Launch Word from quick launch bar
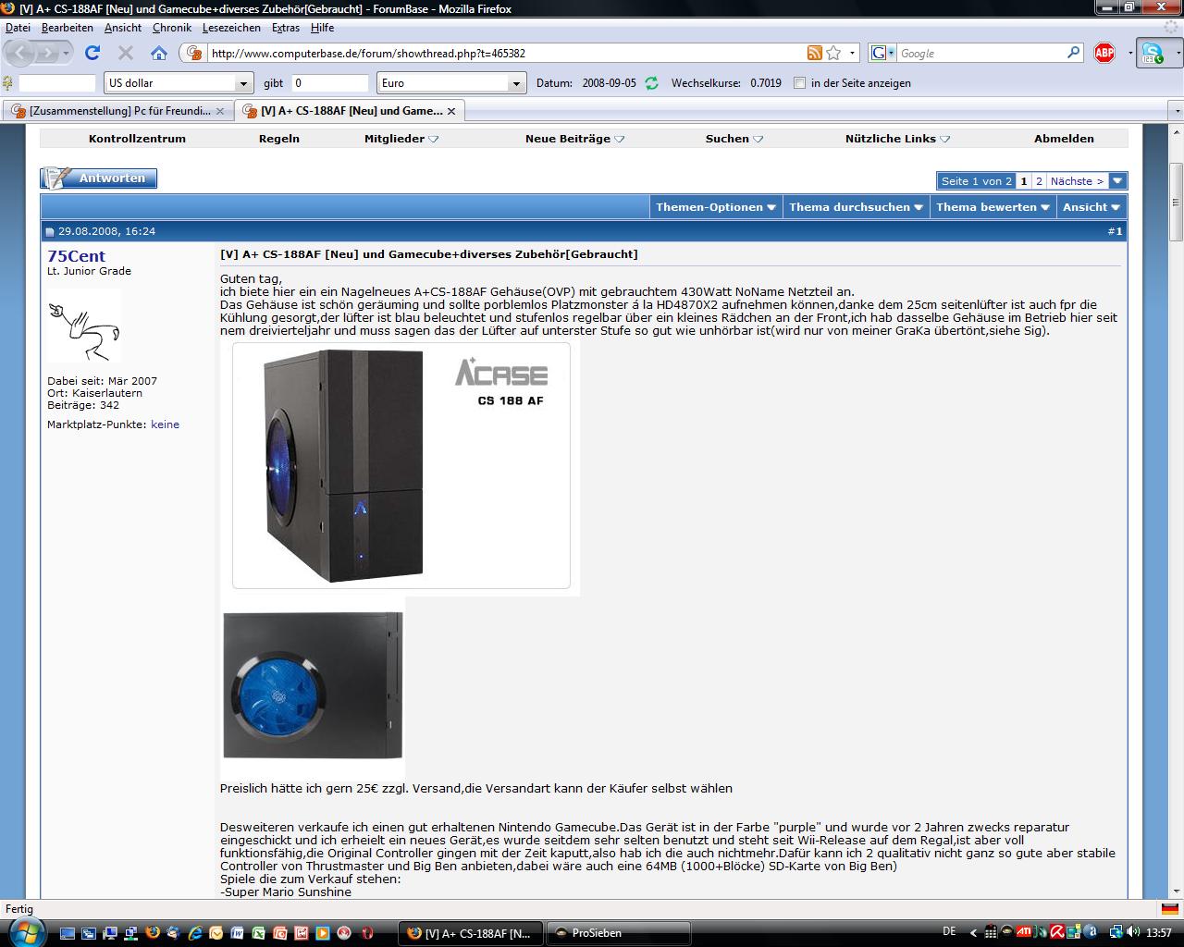Screen dimensions: 1184x947 [x=238, y=933]
